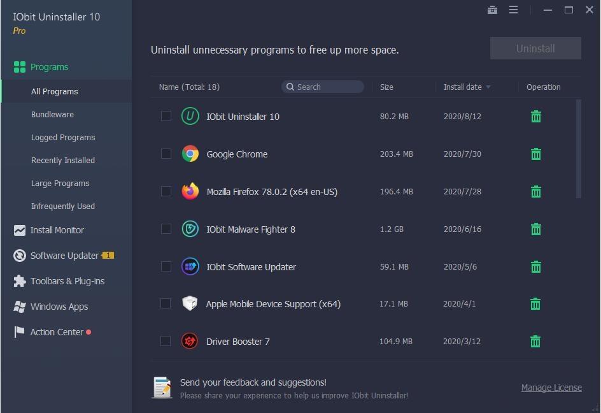Screen dimensions: 601x413
Task: Open the hamburger options menu
Action: coord(513,10)
